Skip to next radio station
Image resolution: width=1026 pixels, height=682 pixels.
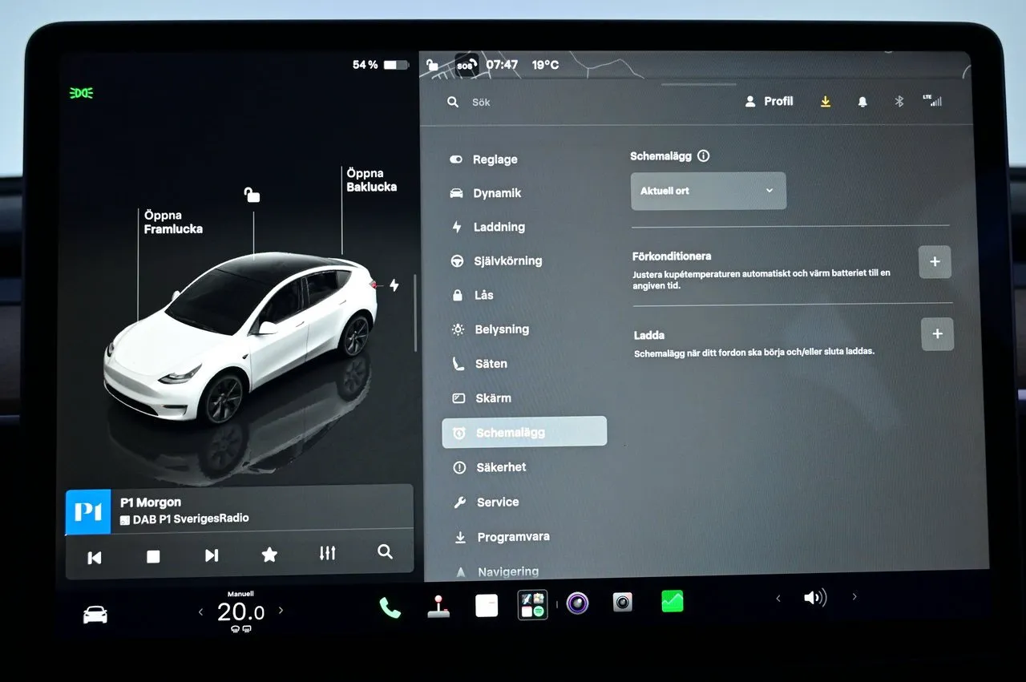(x=212, y=555)
